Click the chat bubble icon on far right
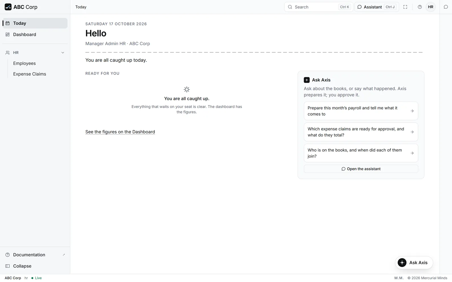 pos(446,7)
